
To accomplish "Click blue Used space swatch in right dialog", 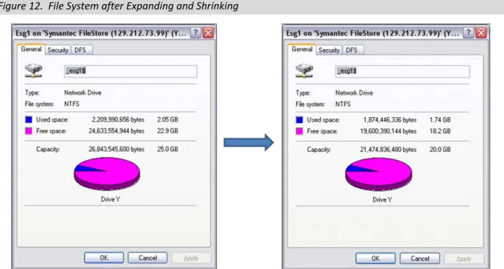I will coord(299,120).
